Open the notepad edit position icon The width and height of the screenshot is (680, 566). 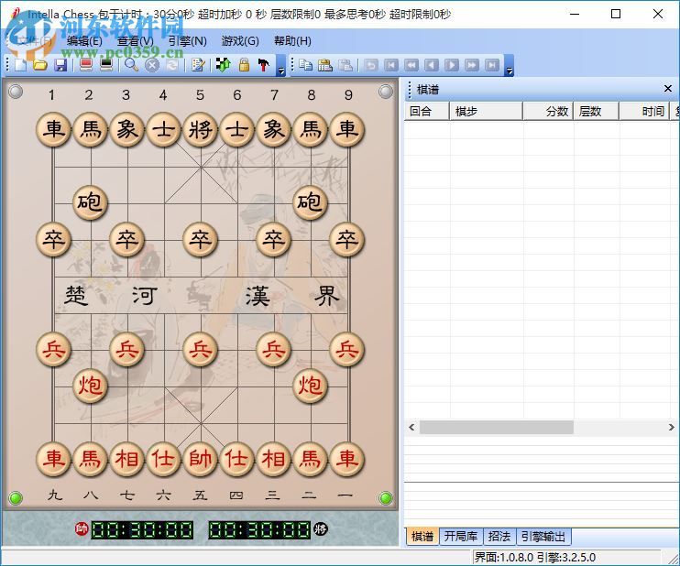[198, 65]
